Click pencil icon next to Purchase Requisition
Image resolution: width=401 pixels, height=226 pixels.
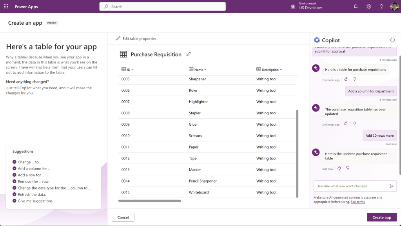point(189,54)
